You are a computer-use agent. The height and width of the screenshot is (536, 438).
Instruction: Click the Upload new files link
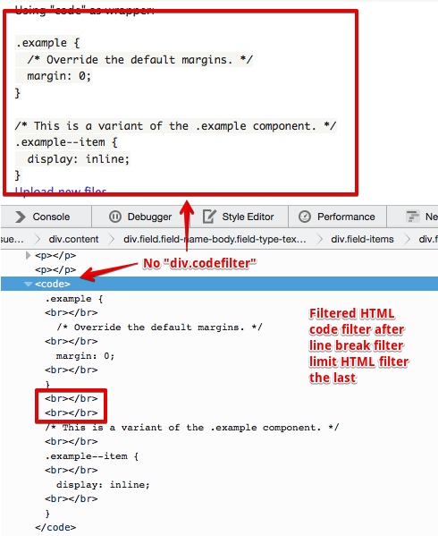tap(61, 191)
